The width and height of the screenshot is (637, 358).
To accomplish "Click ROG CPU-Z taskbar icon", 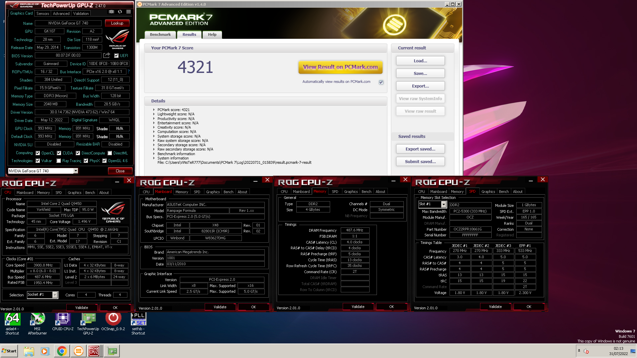I will tap(94, 351).
